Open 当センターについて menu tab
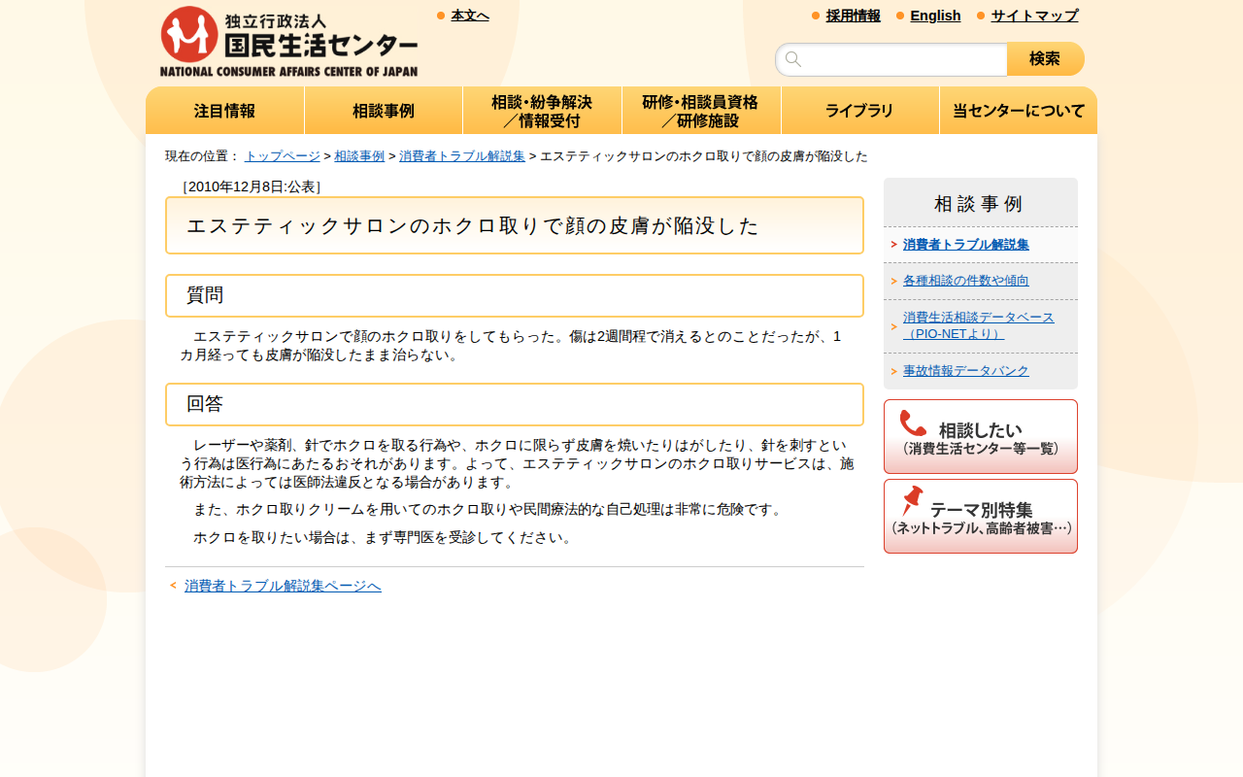 click(1019, 111)
